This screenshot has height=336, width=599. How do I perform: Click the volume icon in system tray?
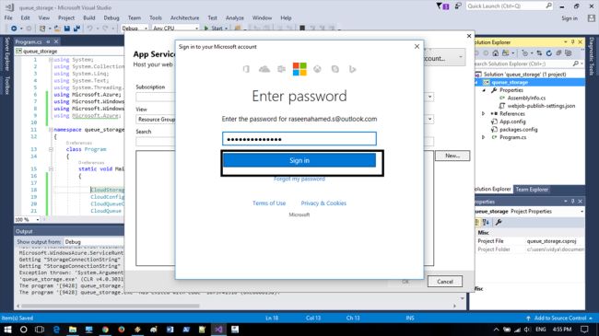[527, 330]
